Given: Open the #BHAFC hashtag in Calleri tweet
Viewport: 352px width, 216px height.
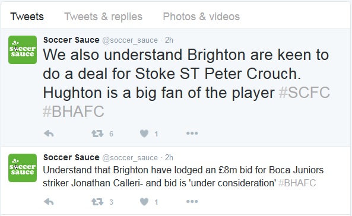Looking at the screenshot, I should [x=297, y=183].
